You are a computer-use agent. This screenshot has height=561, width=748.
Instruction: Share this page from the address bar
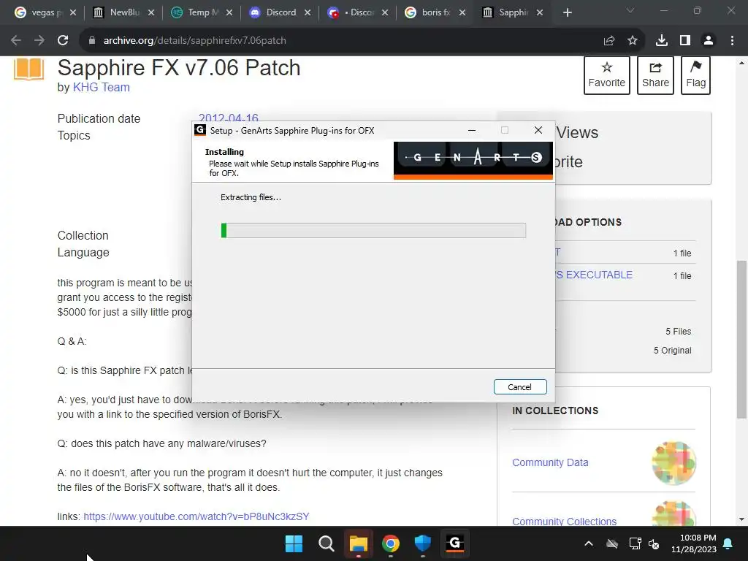coord(609,41)
